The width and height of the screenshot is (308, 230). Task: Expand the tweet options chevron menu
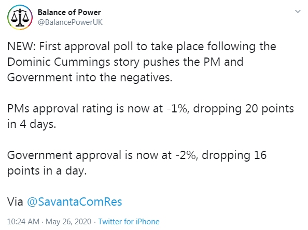point(298,11)
